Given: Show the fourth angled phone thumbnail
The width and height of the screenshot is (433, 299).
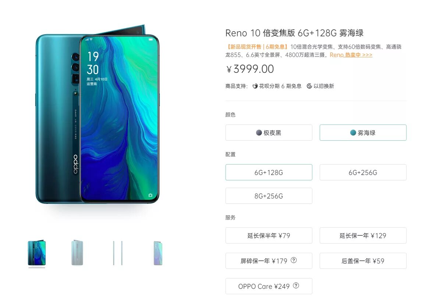Looking at the screenshot, I should pyautogui.click(x=158, y=253).
